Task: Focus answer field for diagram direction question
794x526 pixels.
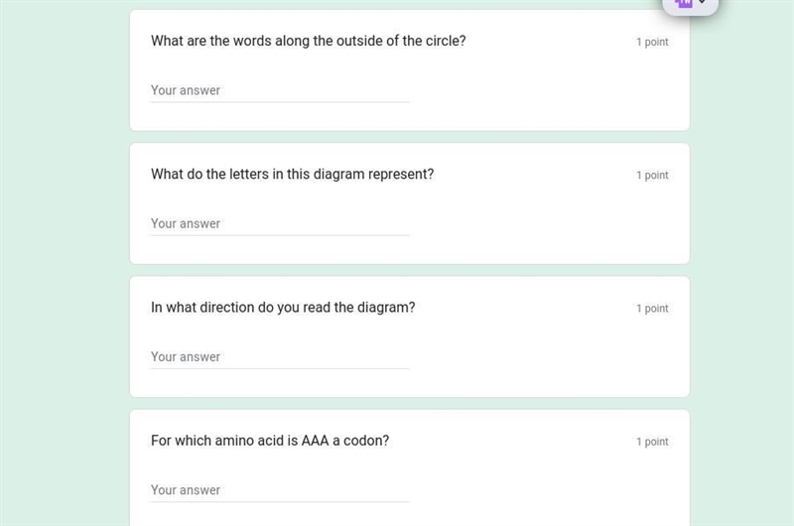Action: 280,357
